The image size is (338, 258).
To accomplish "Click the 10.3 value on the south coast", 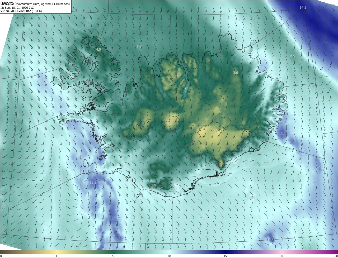I will (x=177, y=187).
